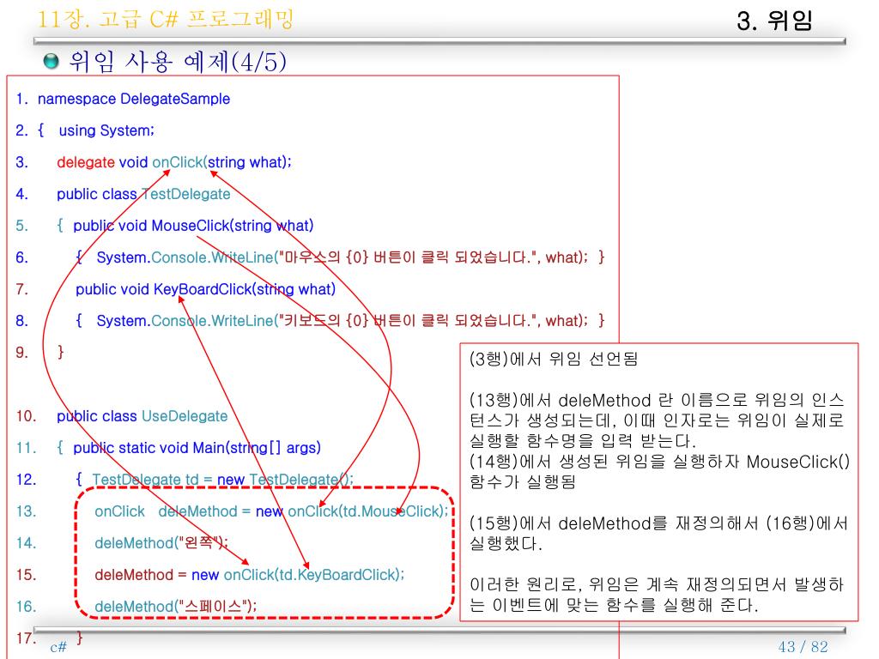This screenshot has width=879, height=659.
Task: Click 'public class UseDelegate' on line 10
Action: pyautogui.click(x=142, y=416)
